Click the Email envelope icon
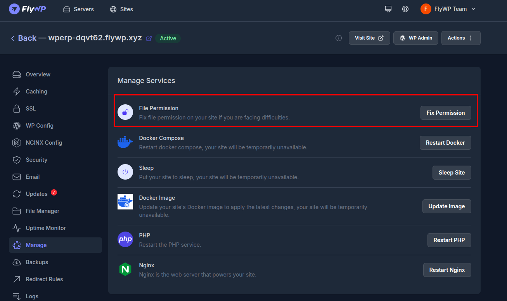The height and width of the screenshot is (301, 507). point(17,177)
